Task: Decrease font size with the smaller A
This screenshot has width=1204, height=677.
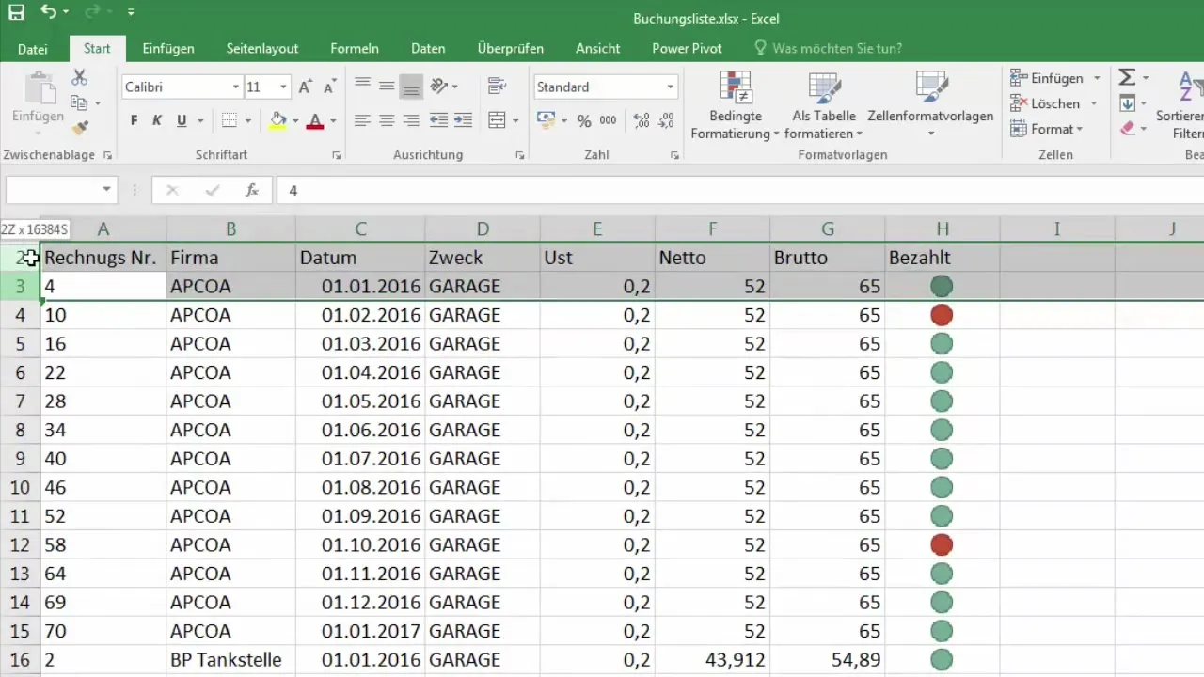Action: (x=329, y=87)
